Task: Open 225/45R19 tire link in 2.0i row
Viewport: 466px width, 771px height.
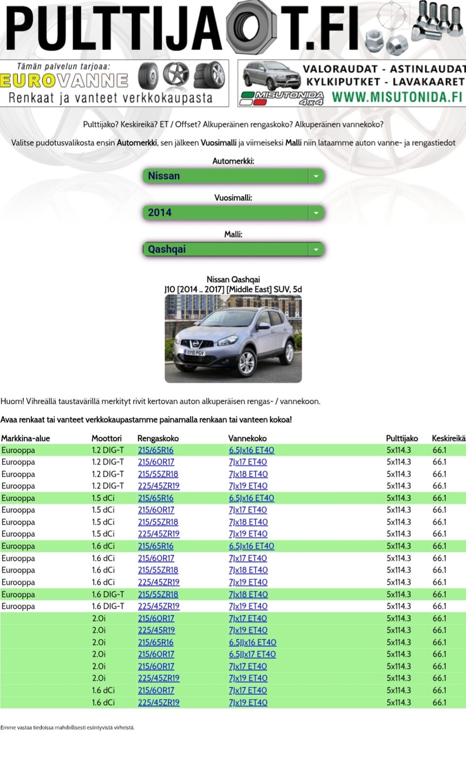Action: pyautogui.click(x=156, y=630)
